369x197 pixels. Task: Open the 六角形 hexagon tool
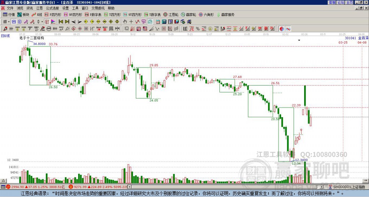(206, 14)
